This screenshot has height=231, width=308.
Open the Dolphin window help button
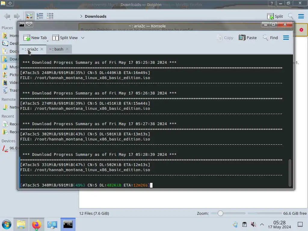tap(272, 3)
